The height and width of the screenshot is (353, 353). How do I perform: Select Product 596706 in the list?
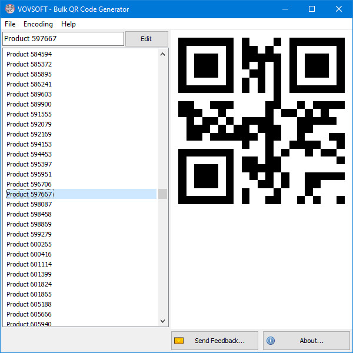click(81, 184)
